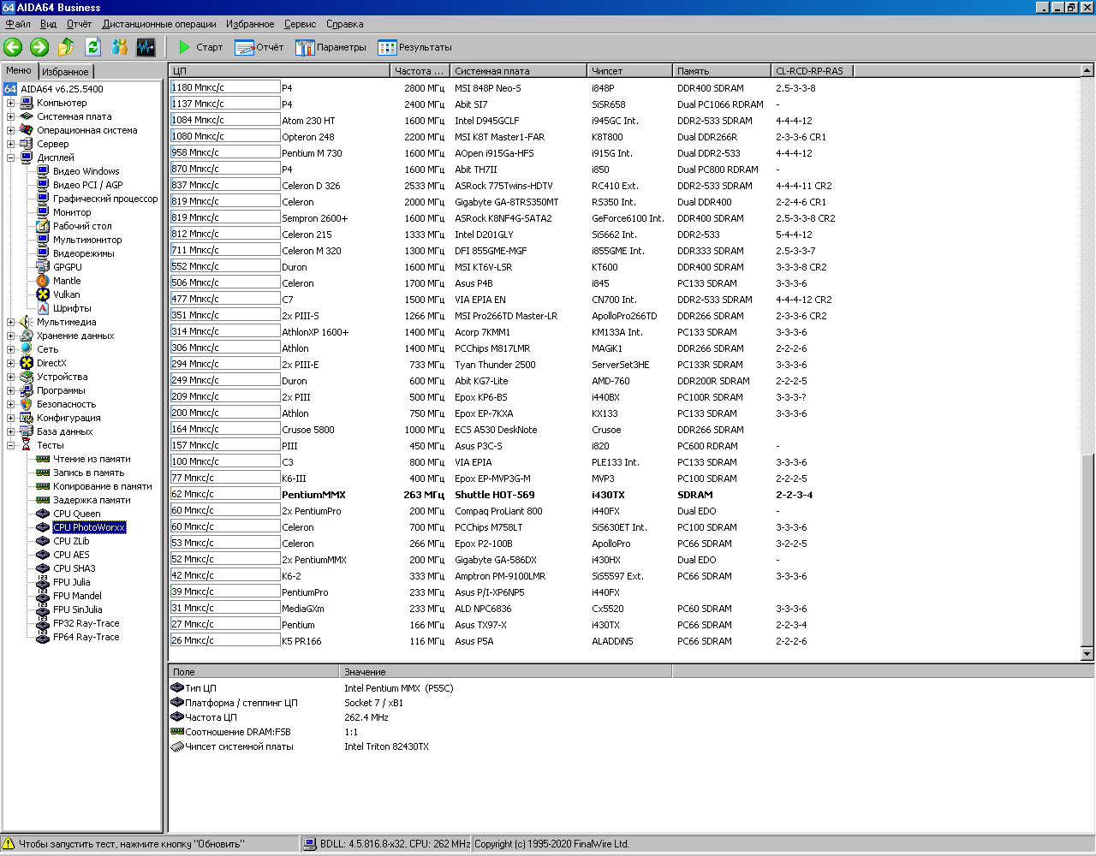Click the two-people icon in toolbar
The width and height of the screenshot is (1096, 856).
click(x=119, y=47)
